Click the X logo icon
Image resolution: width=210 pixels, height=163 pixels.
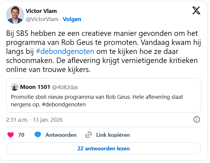pyautogui.click(x=196, y=11)
